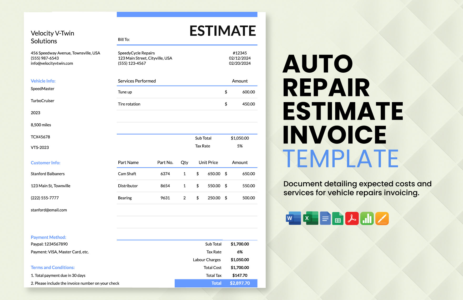Click the Vehicle Info section heading
The height and width of the screenshot is (300, 463).
click(x=43, y=81)
